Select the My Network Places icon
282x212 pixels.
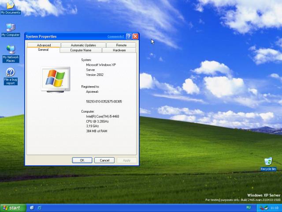tap(11, 54)
